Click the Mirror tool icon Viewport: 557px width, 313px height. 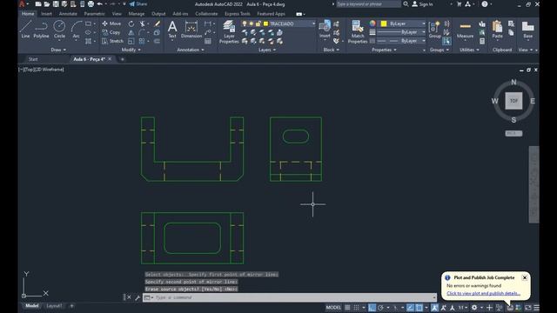131,33
